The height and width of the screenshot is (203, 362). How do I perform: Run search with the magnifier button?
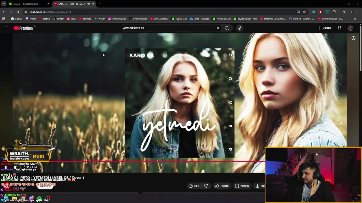click(227, 28)
